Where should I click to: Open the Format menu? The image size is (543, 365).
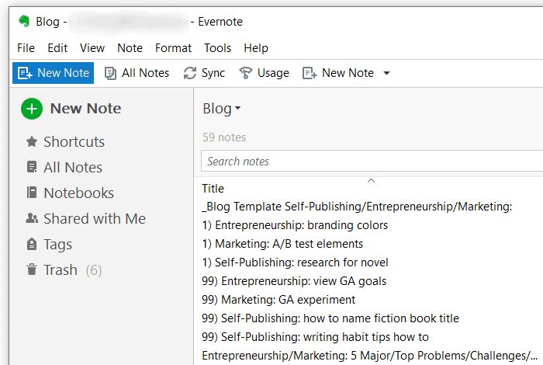[173, 48]
